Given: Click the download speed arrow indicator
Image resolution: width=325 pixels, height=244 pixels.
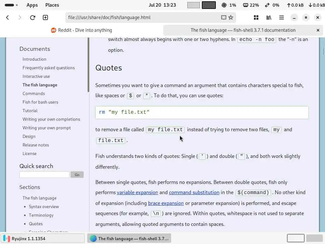Looking at the screenshot, I should click(310, 5).
